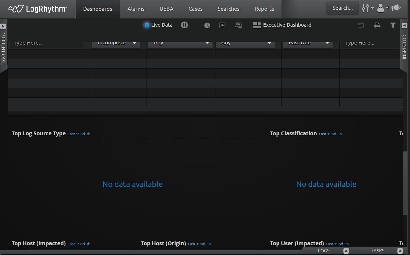The height and width of the screenshot is (255, 410).
Task: Toggle the Live Data indicator
Action: [x=147, y=25]
